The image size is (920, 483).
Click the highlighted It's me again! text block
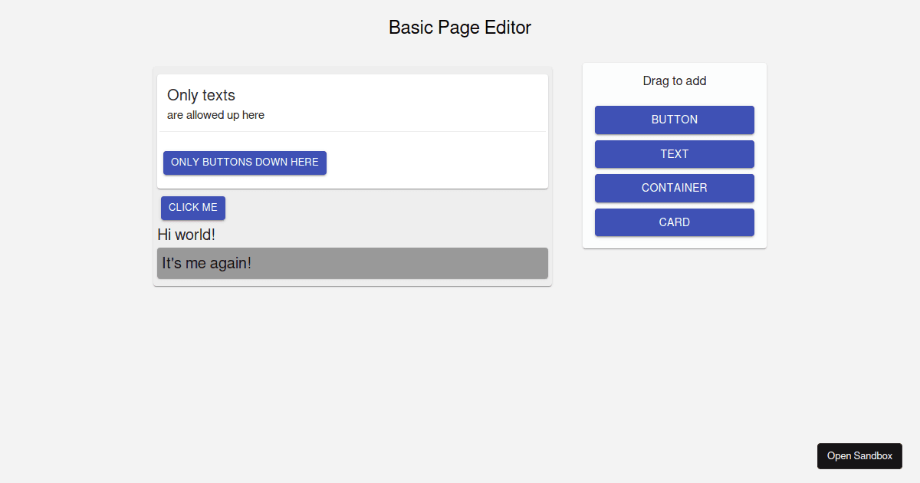tap(206, 263)
